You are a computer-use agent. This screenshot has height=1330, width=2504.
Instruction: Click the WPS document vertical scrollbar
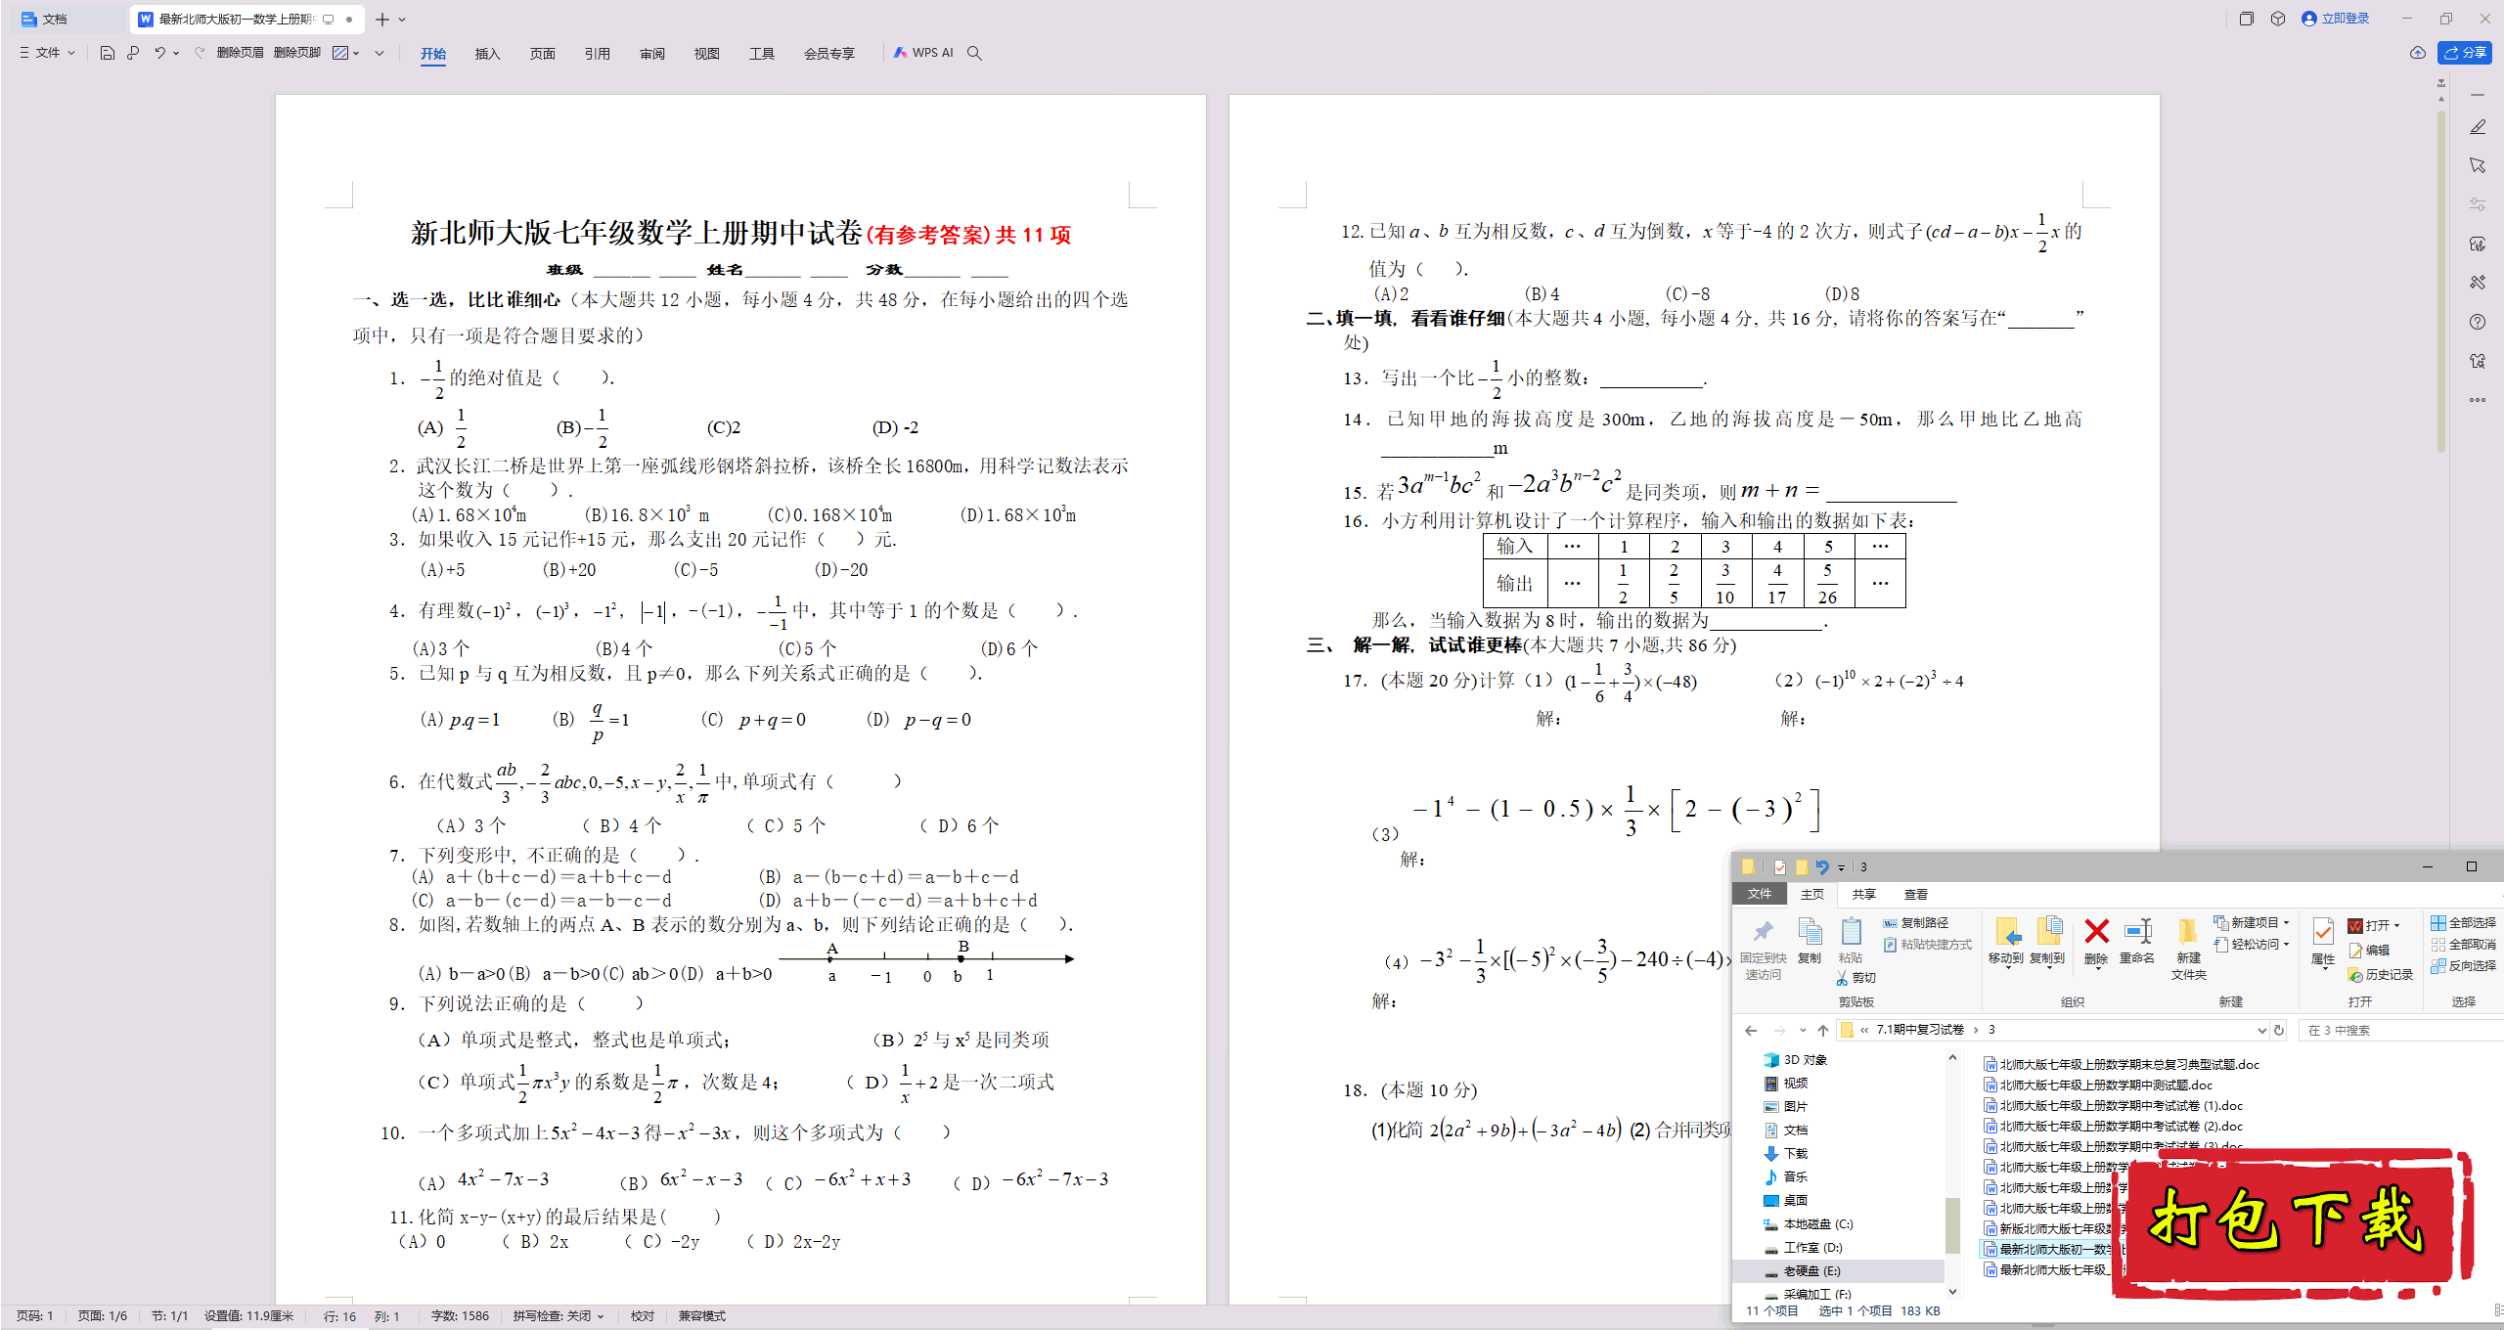[2441, 284]
